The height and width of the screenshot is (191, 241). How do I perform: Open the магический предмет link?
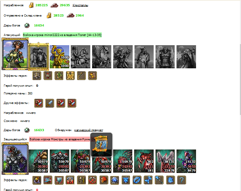(88, 130)
